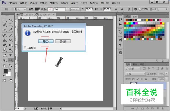Open the Character panel icon
This screenshot has height=111, width=170.
(x=120, y=40)
